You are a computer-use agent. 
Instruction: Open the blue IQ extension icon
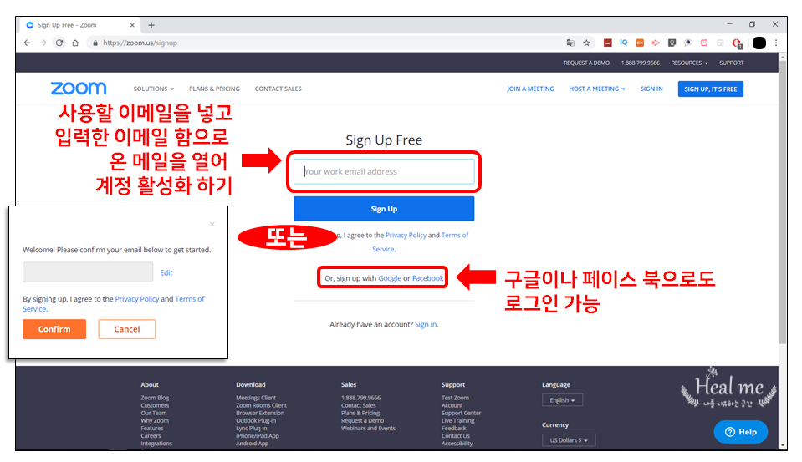pyautogui.click(x=624, y=43)
